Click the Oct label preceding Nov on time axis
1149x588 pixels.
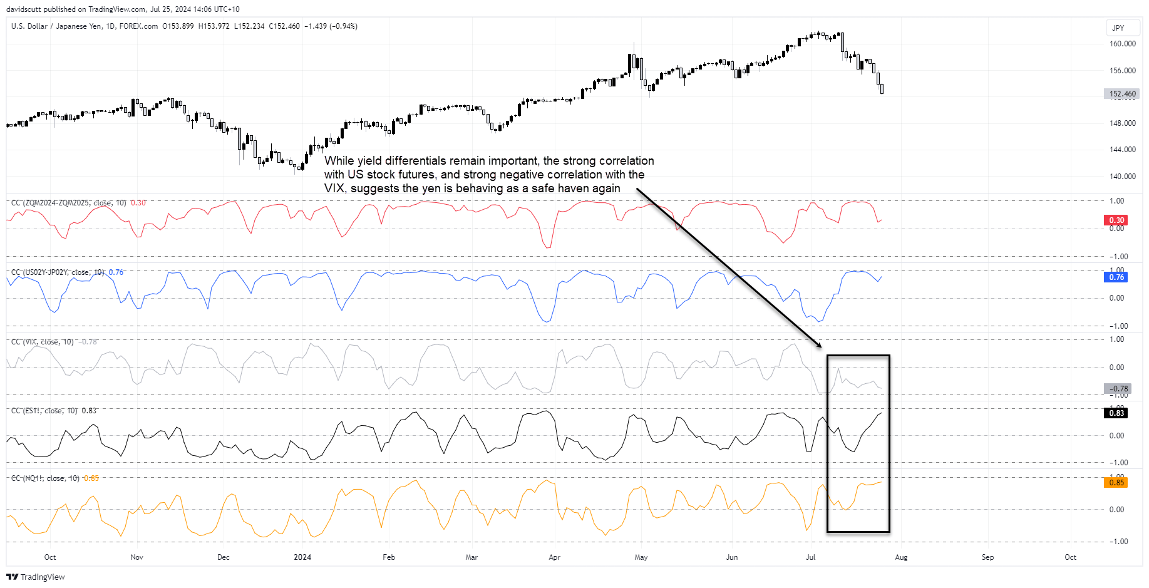click(50, 557)
